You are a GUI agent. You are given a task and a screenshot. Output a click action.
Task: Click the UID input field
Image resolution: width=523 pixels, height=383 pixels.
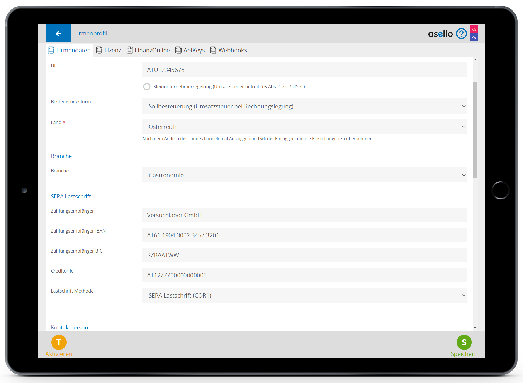point(304,70)
